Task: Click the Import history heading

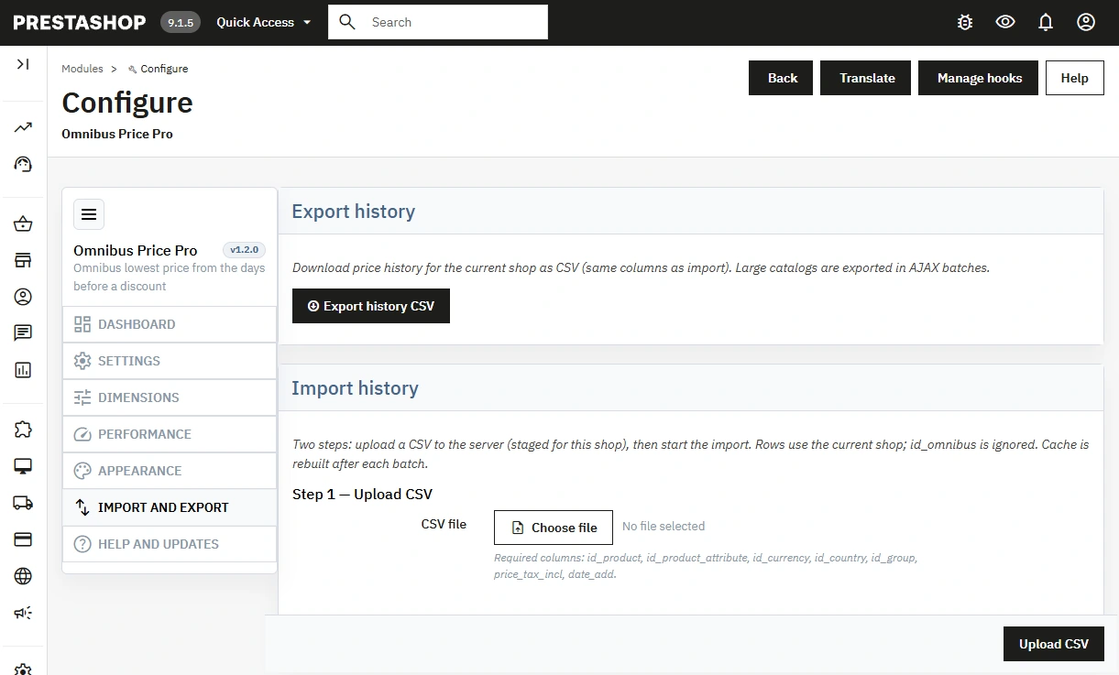Action: (355, 388)
